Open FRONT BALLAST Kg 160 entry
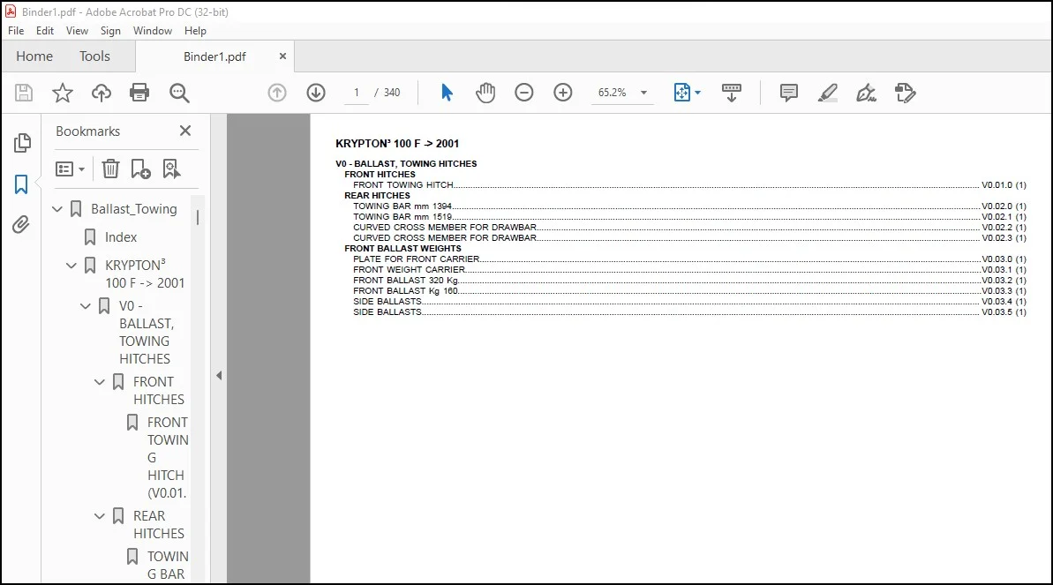This screenshot has width=1053, height=585. pos(689,291)
